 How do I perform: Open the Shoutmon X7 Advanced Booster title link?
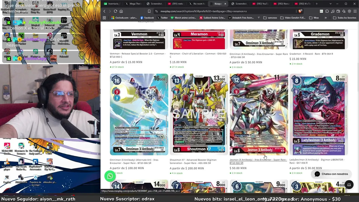point(193,161)
